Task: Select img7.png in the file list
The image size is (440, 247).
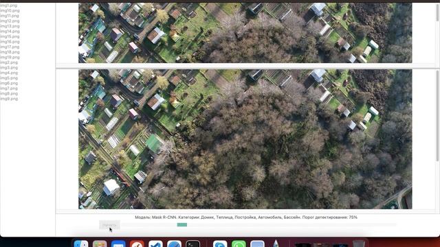Action: pos(9,89)
